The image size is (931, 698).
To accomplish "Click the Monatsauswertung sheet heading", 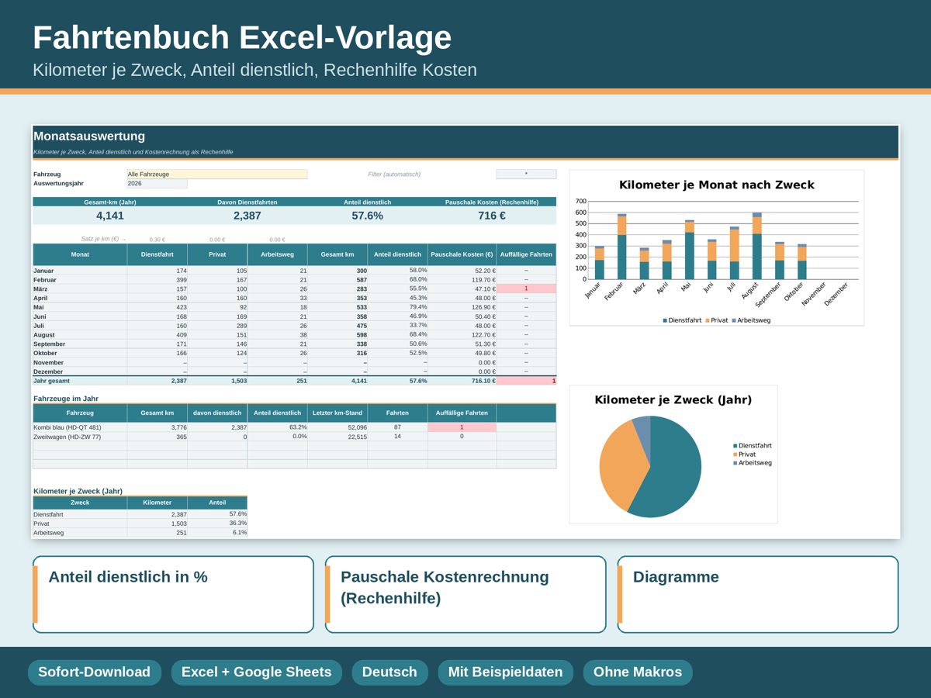I will (89, 136).
